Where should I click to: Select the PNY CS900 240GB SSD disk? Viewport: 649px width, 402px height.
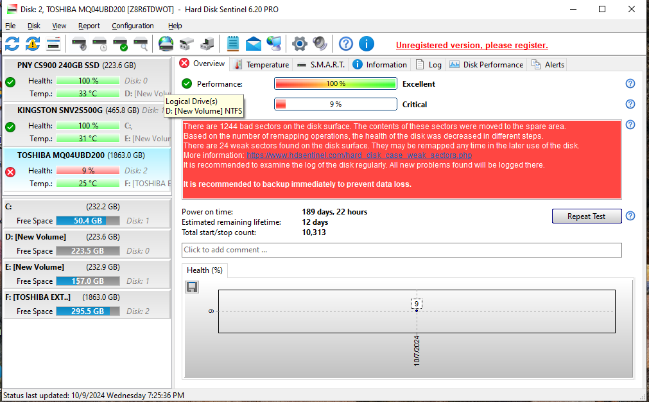(87, 80)
